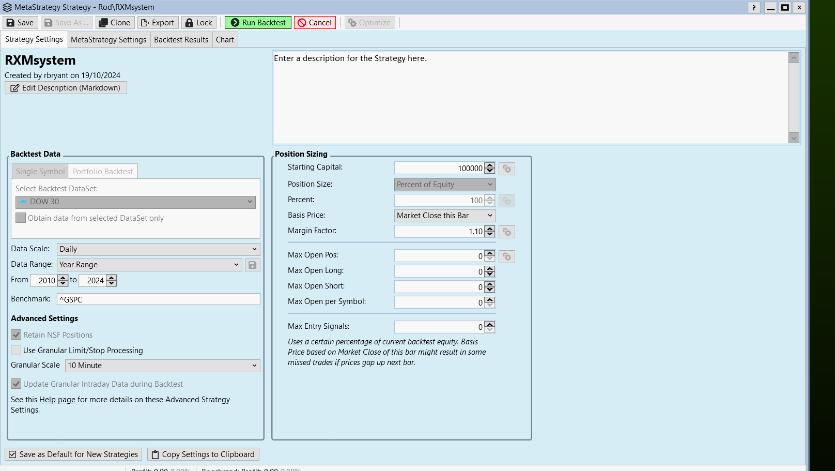
Task: Open the Help page link
Action: (57, 400)
